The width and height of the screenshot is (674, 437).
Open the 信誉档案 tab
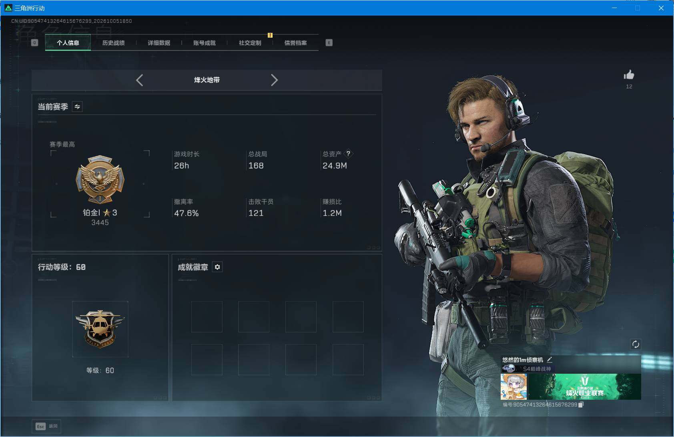tap(295, 43)
